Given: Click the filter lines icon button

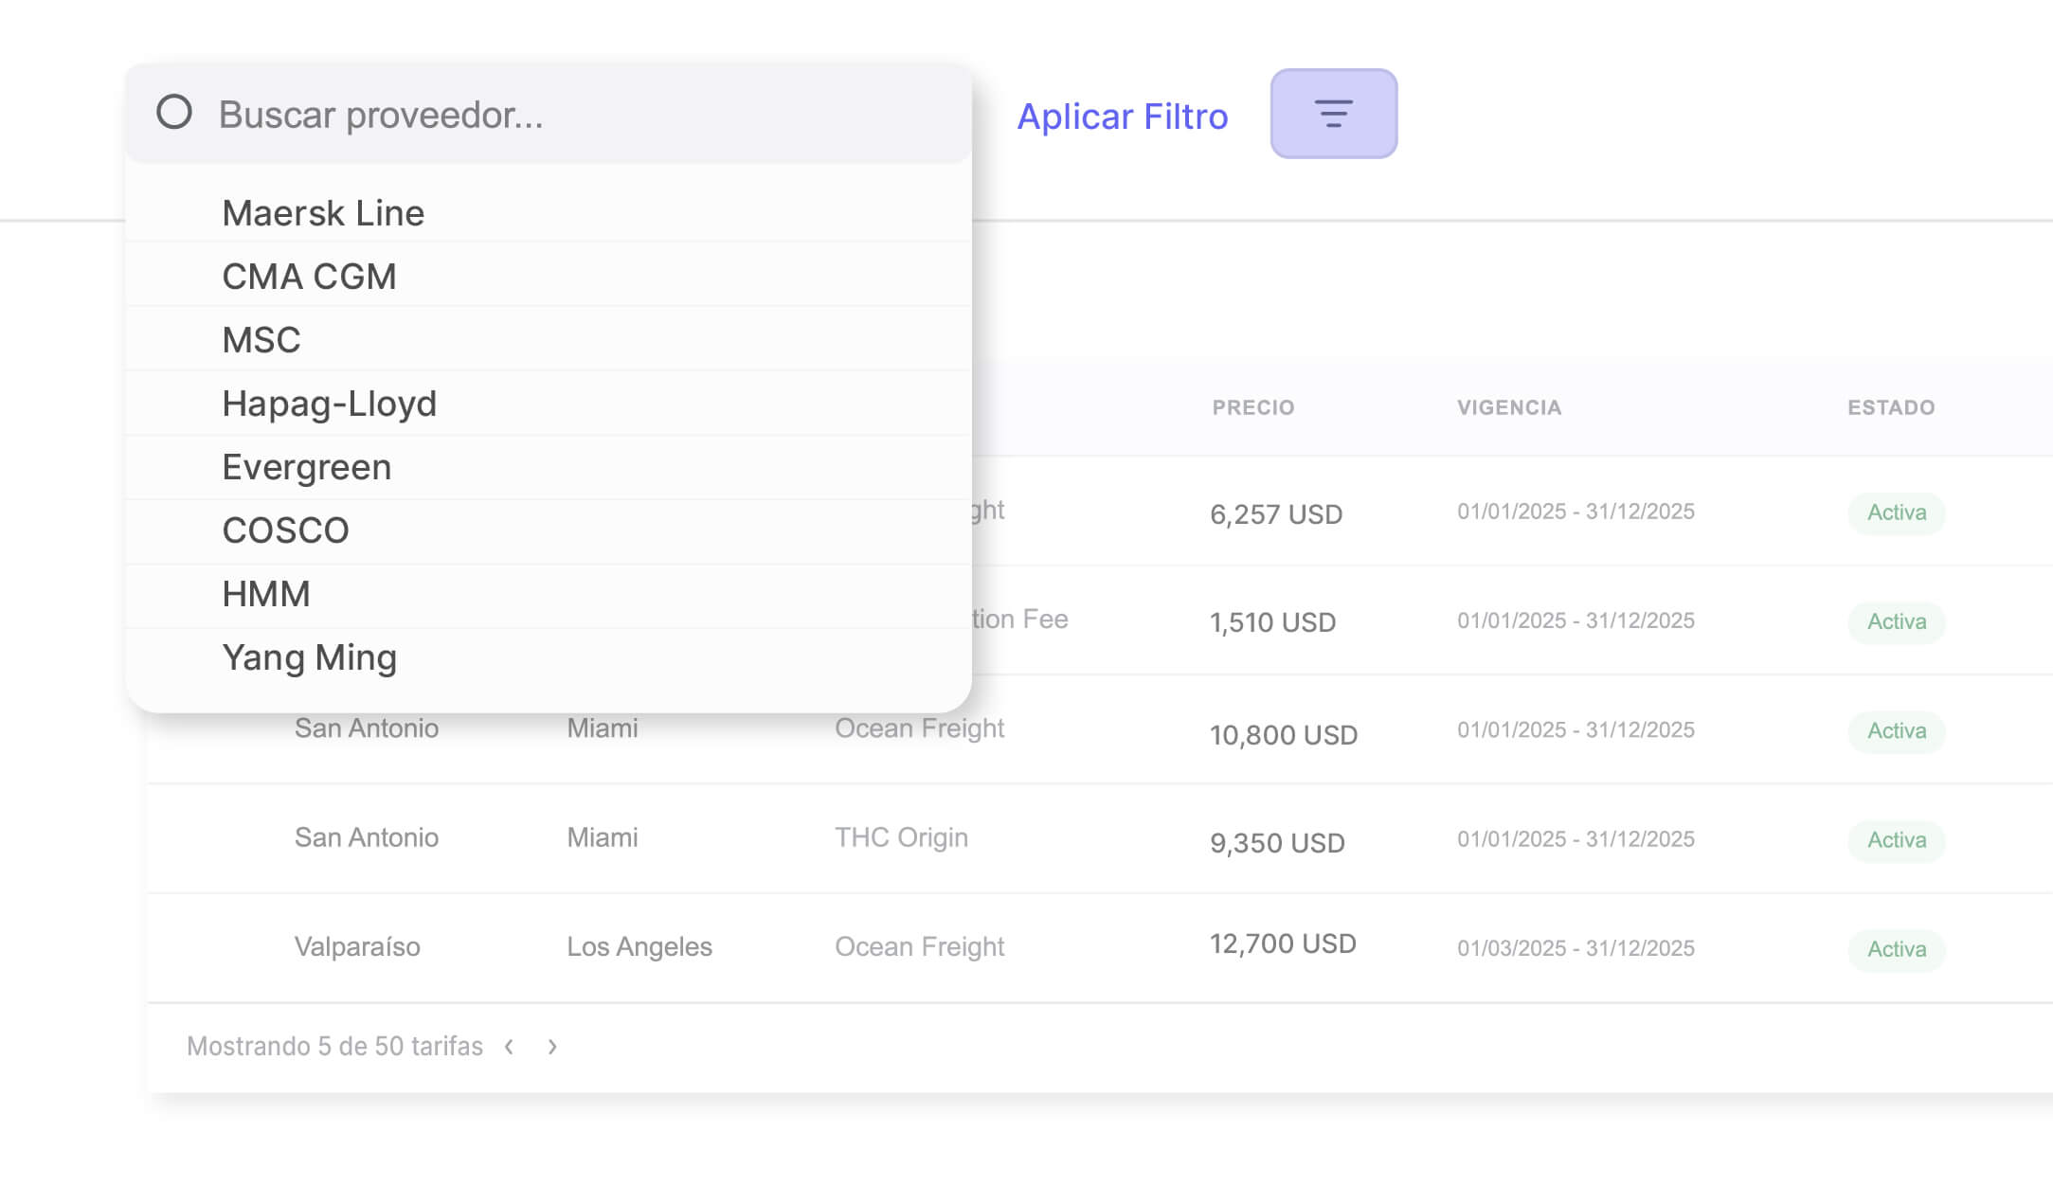Looking at the screenshot, I should click(1333, 114).
